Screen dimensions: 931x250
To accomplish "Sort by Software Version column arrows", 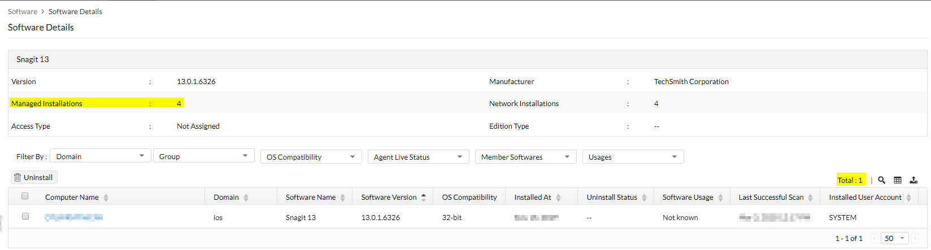I will 423,198.
